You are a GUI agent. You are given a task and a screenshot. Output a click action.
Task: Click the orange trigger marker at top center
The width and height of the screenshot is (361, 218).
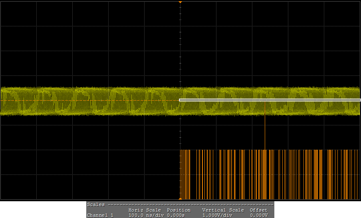[180, 2]
